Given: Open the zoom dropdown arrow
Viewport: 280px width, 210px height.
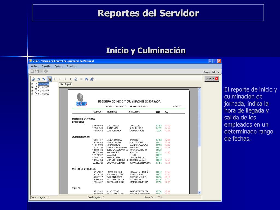Looking at the screenshot, I should (x=95, y=79).
